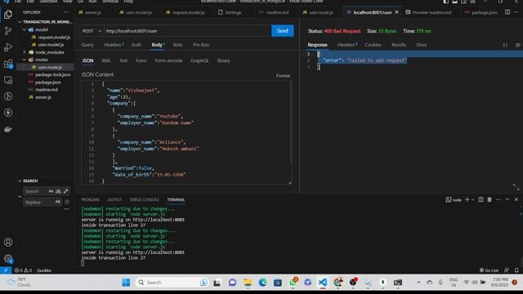The height and width of the screenshot is (294, 523).
Task: Toggle Match Whole Word in search box
Action: click(58, 191)
